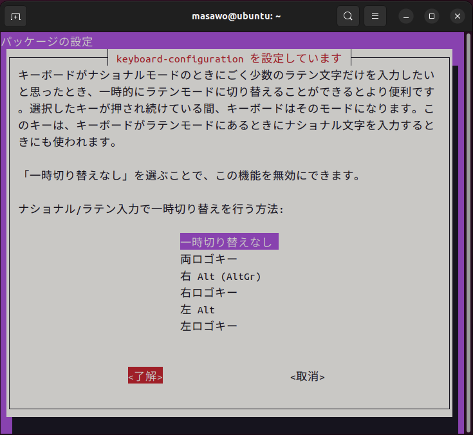Image resolution: width=473 pixels, height=435 pixels.
Task: Confirm with the <了解> button
Action: tap(145, 376)
